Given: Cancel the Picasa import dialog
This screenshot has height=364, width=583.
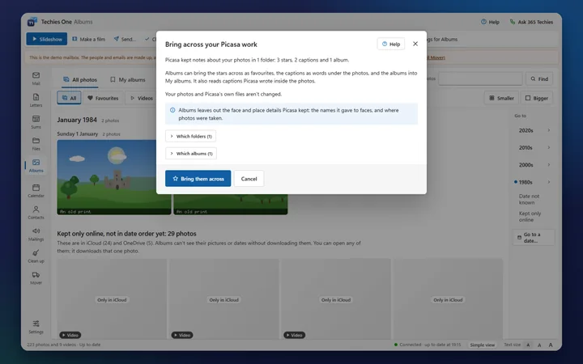Looking at the screenshot, I should click(x=249, y=179).
